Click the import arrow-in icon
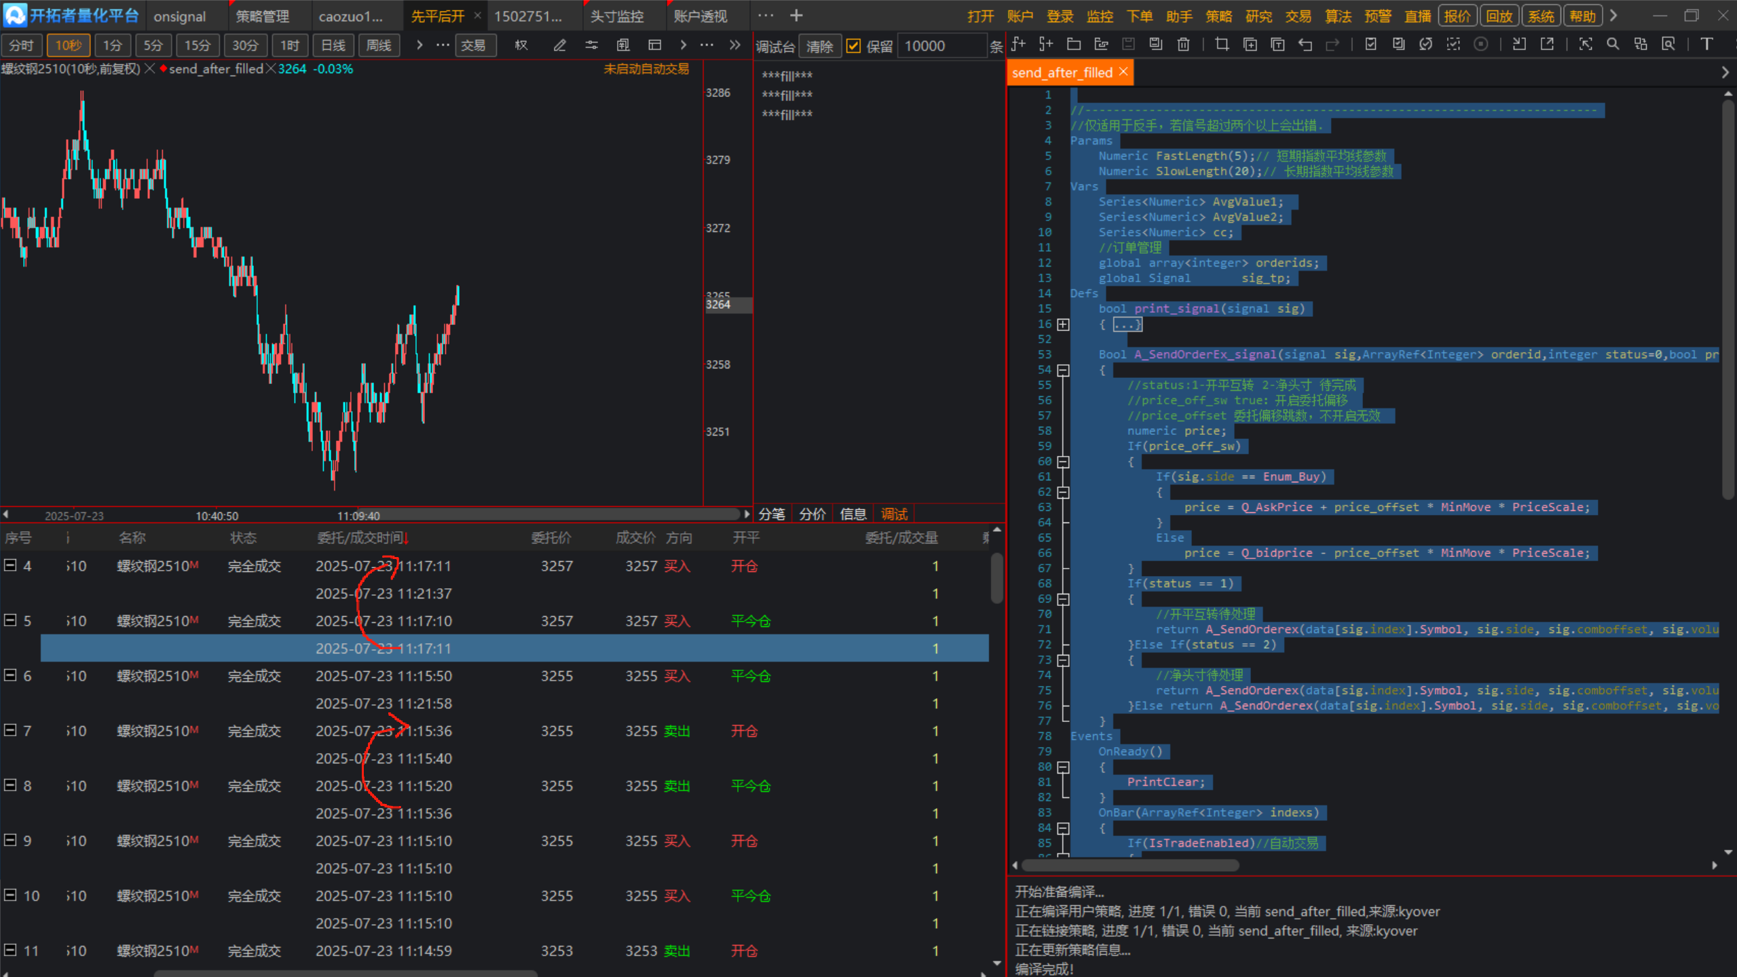 click(x=1519, y=45)
